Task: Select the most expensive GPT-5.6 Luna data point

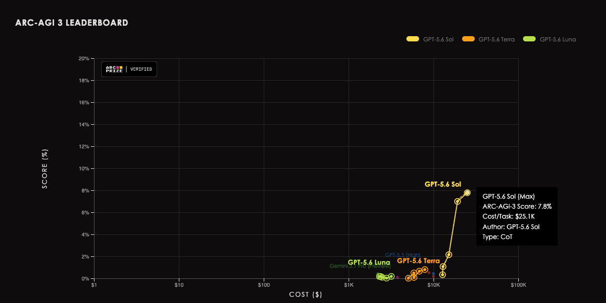Action: [x=392, y=276]
